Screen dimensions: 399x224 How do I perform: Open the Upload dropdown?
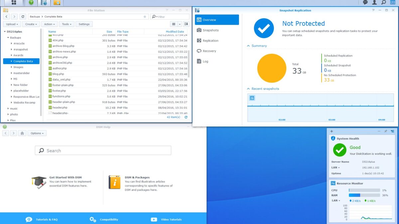click(x=12, y=24)
